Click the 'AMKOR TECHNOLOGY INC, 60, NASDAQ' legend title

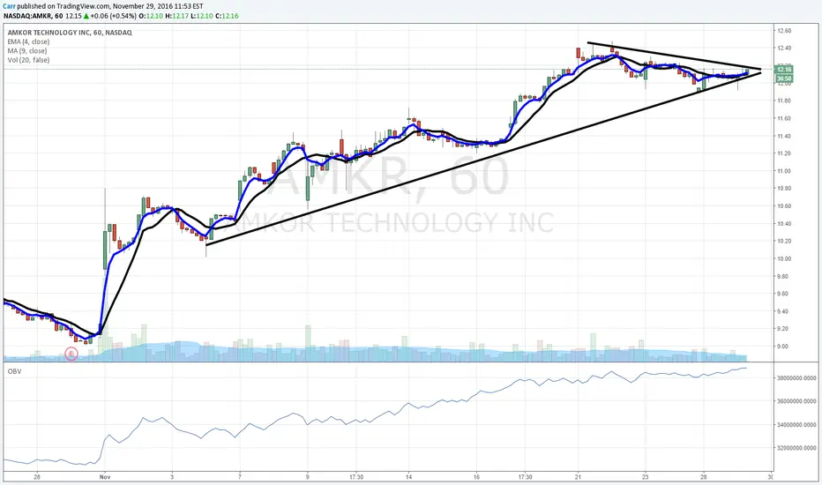pos(70,33)
